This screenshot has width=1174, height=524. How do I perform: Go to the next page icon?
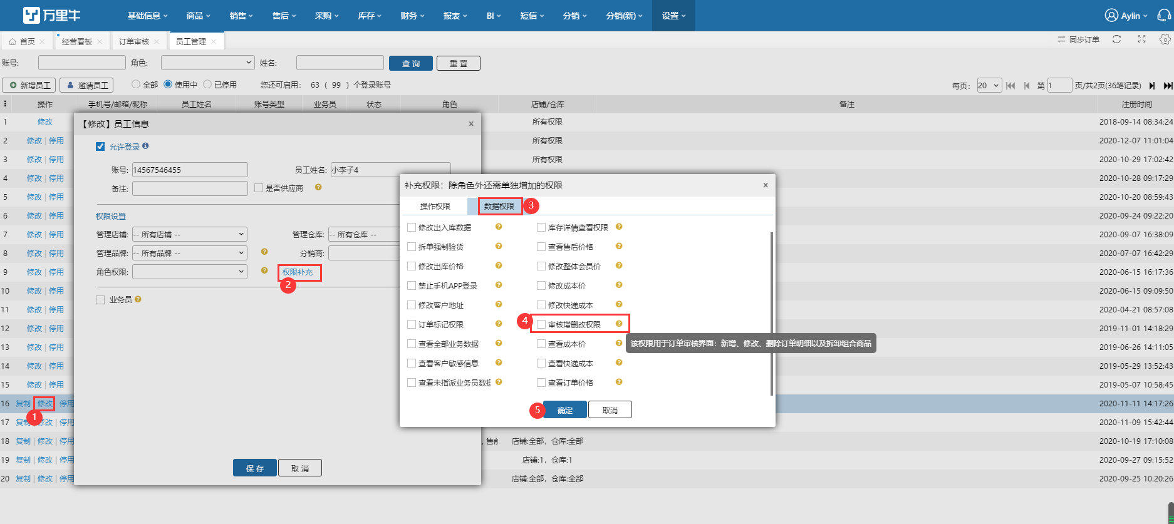tap(1152, 86)
